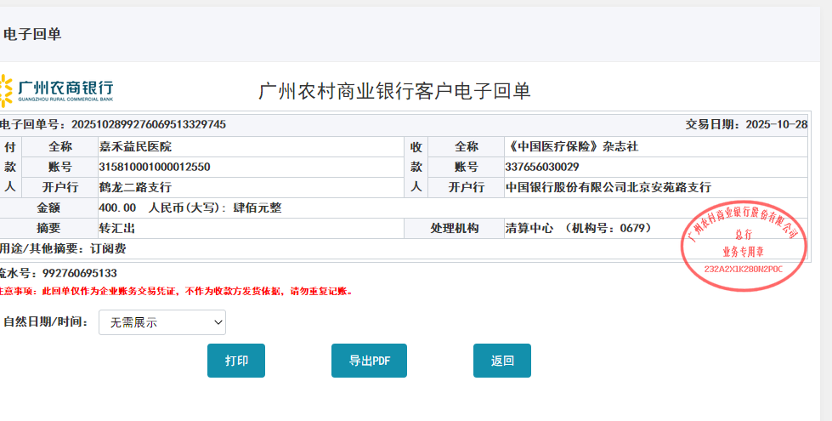Click the processing institution 清算中心 cell
The image size is (832, 421).
click(578, 228)
